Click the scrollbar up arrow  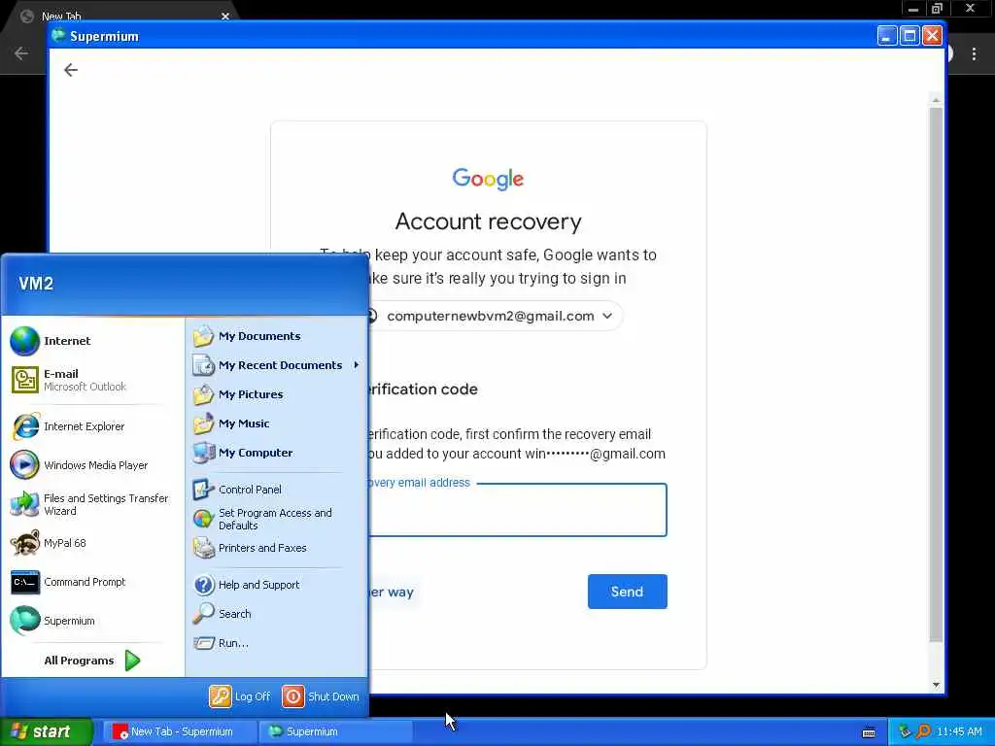[936, 100]
